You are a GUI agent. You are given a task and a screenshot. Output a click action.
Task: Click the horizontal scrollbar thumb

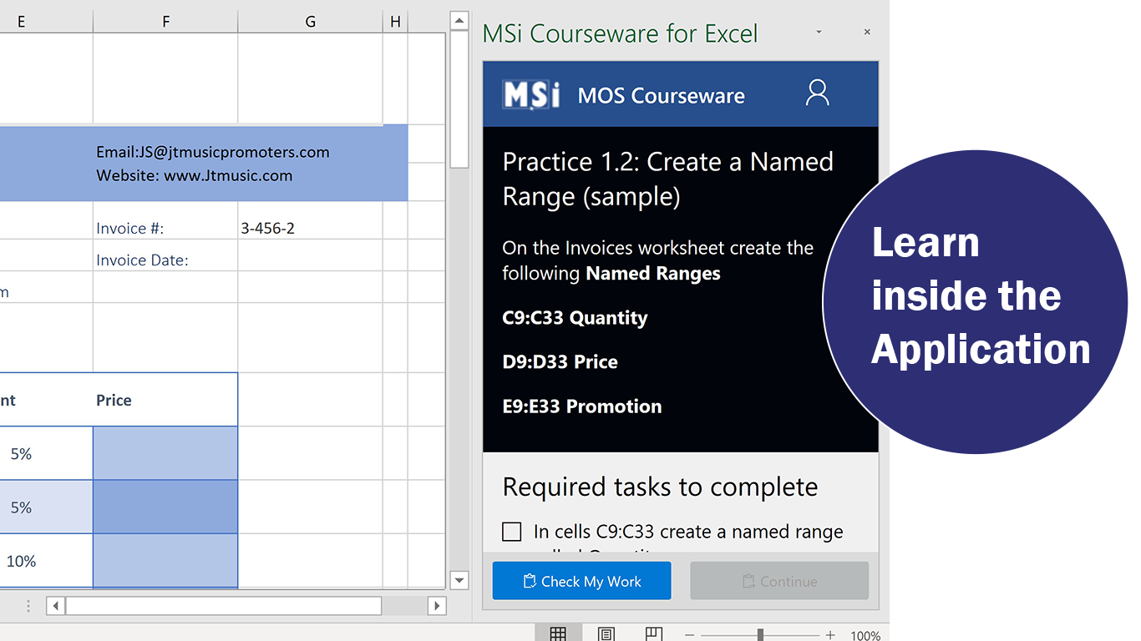pos(223,606)
